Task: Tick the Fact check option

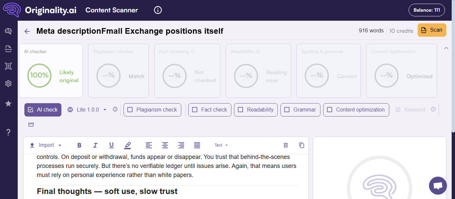Action: [x=195, y=110]
